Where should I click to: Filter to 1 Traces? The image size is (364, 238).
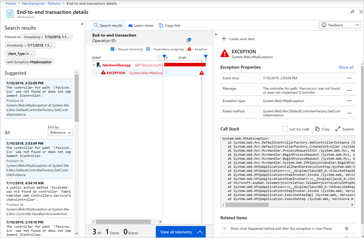(112, 232)
